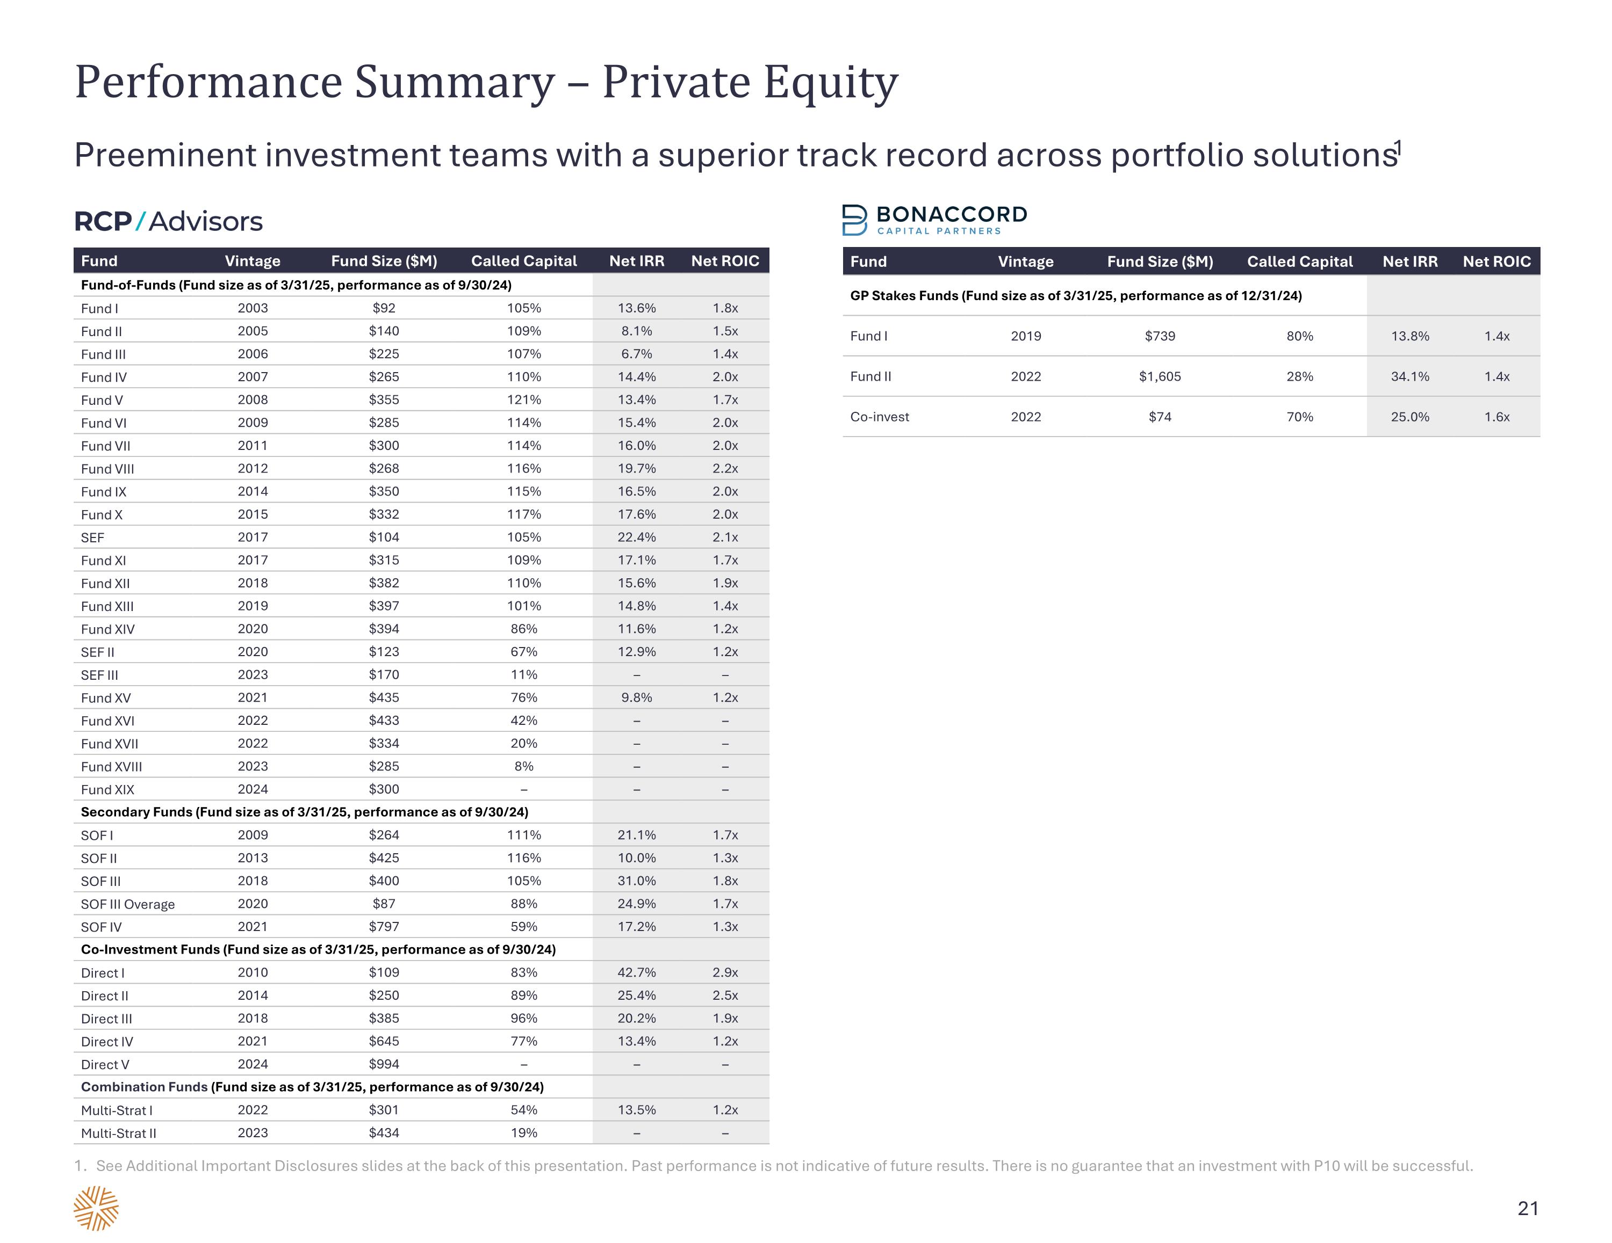
Task: Select the Direct I Net IRR value 42.7%
Action: click(636, 973)
